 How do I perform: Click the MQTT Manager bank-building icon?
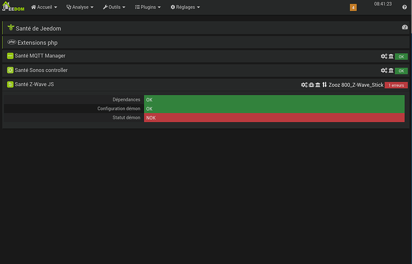[x=391, y=56]
